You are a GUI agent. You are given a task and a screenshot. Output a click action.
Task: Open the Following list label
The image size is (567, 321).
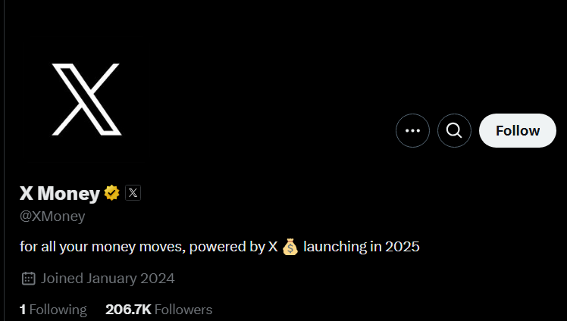point(58,309)
